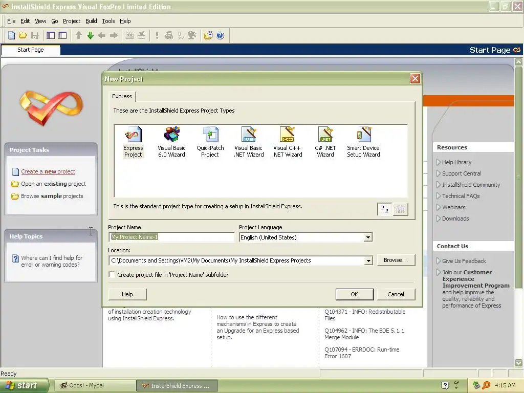Click the New project toolbar icon
The width and height of the screenshot is (524, 393).
11,35
